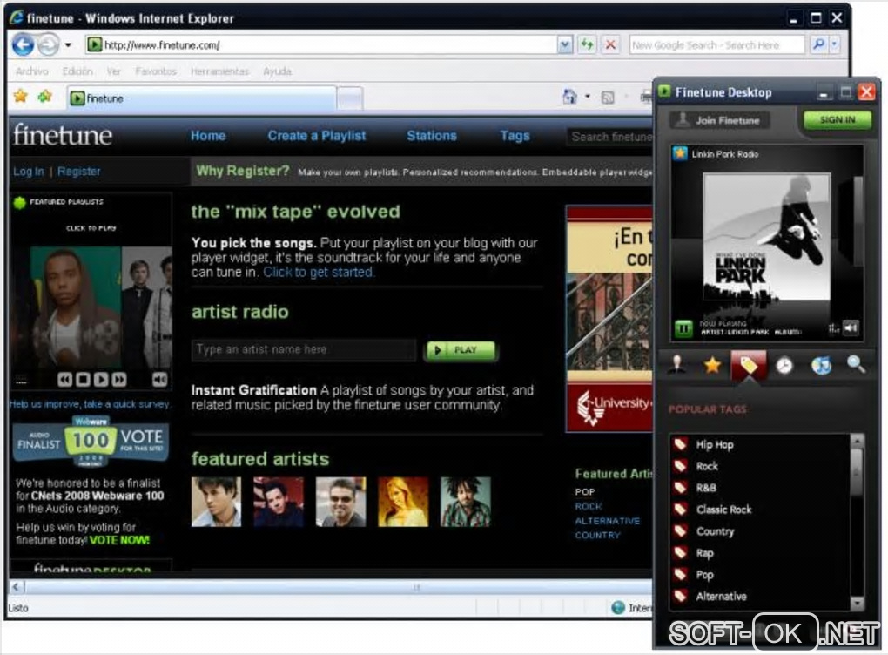Click the equalizer bars icon beside volume
The image size is (888, 655).
point(834,328)
